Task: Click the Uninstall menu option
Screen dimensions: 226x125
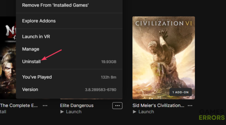Action: pyautogui.click(x=31, y=61)
